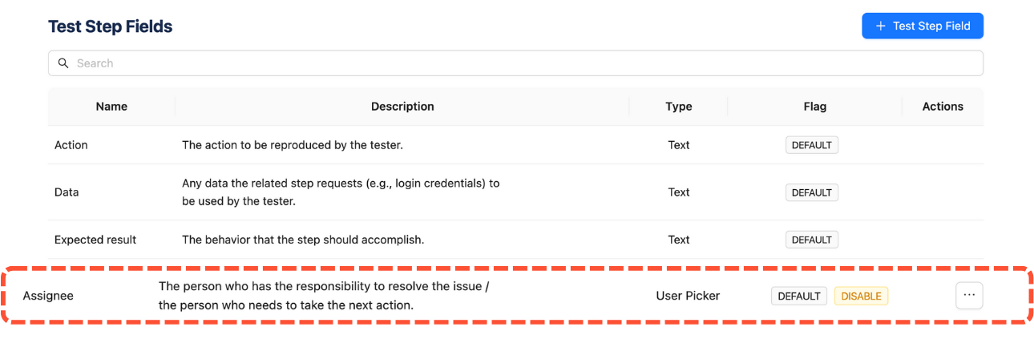Focus the Search input field
This screenshot has width=1034, height=343.
point(513,63)
